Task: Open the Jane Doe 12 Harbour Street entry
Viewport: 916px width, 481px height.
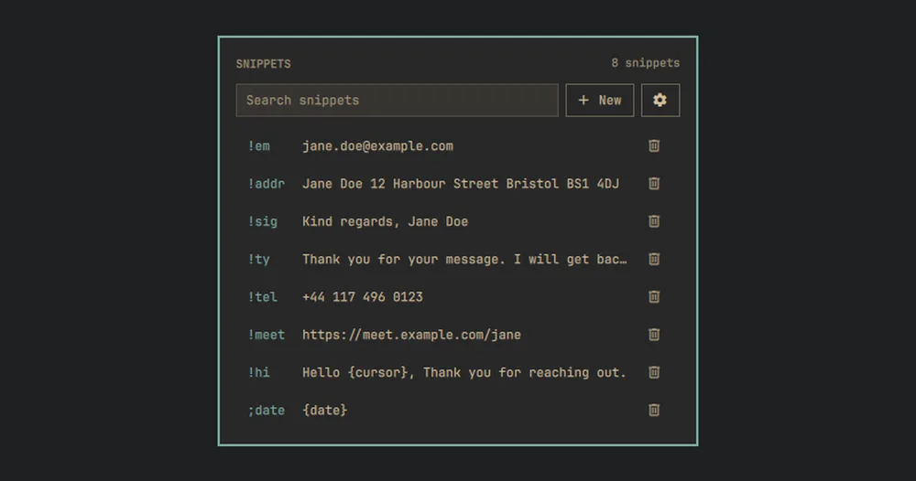Action: (461, 184)
